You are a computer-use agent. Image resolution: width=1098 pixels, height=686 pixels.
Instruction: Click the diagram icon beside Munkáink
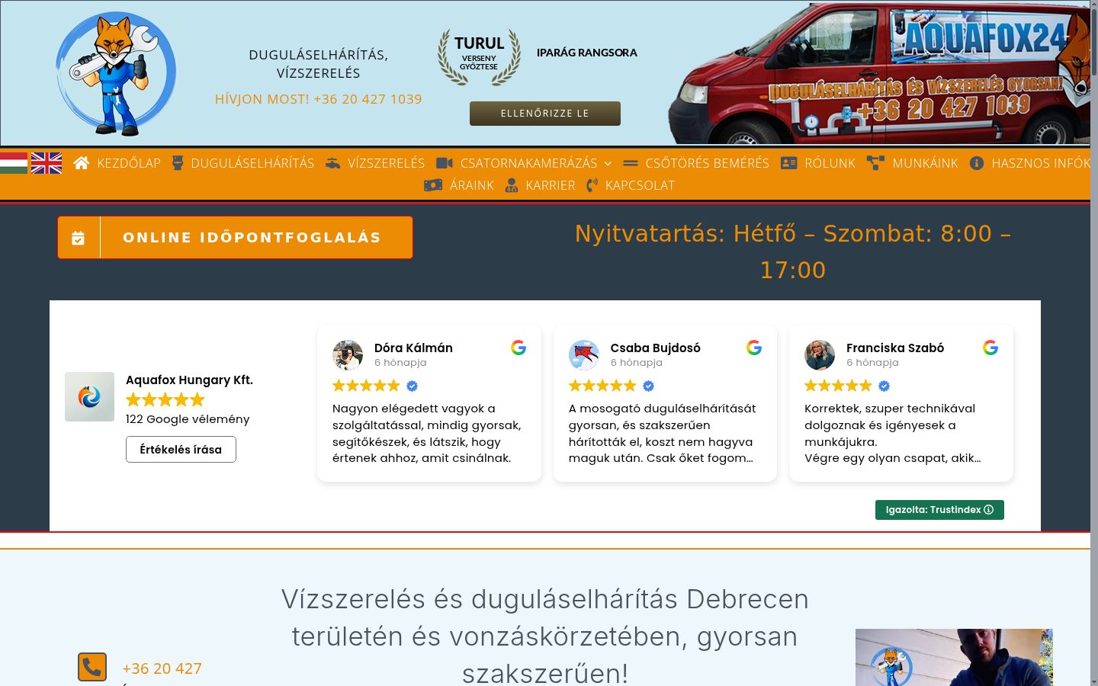tap(875, 163)
